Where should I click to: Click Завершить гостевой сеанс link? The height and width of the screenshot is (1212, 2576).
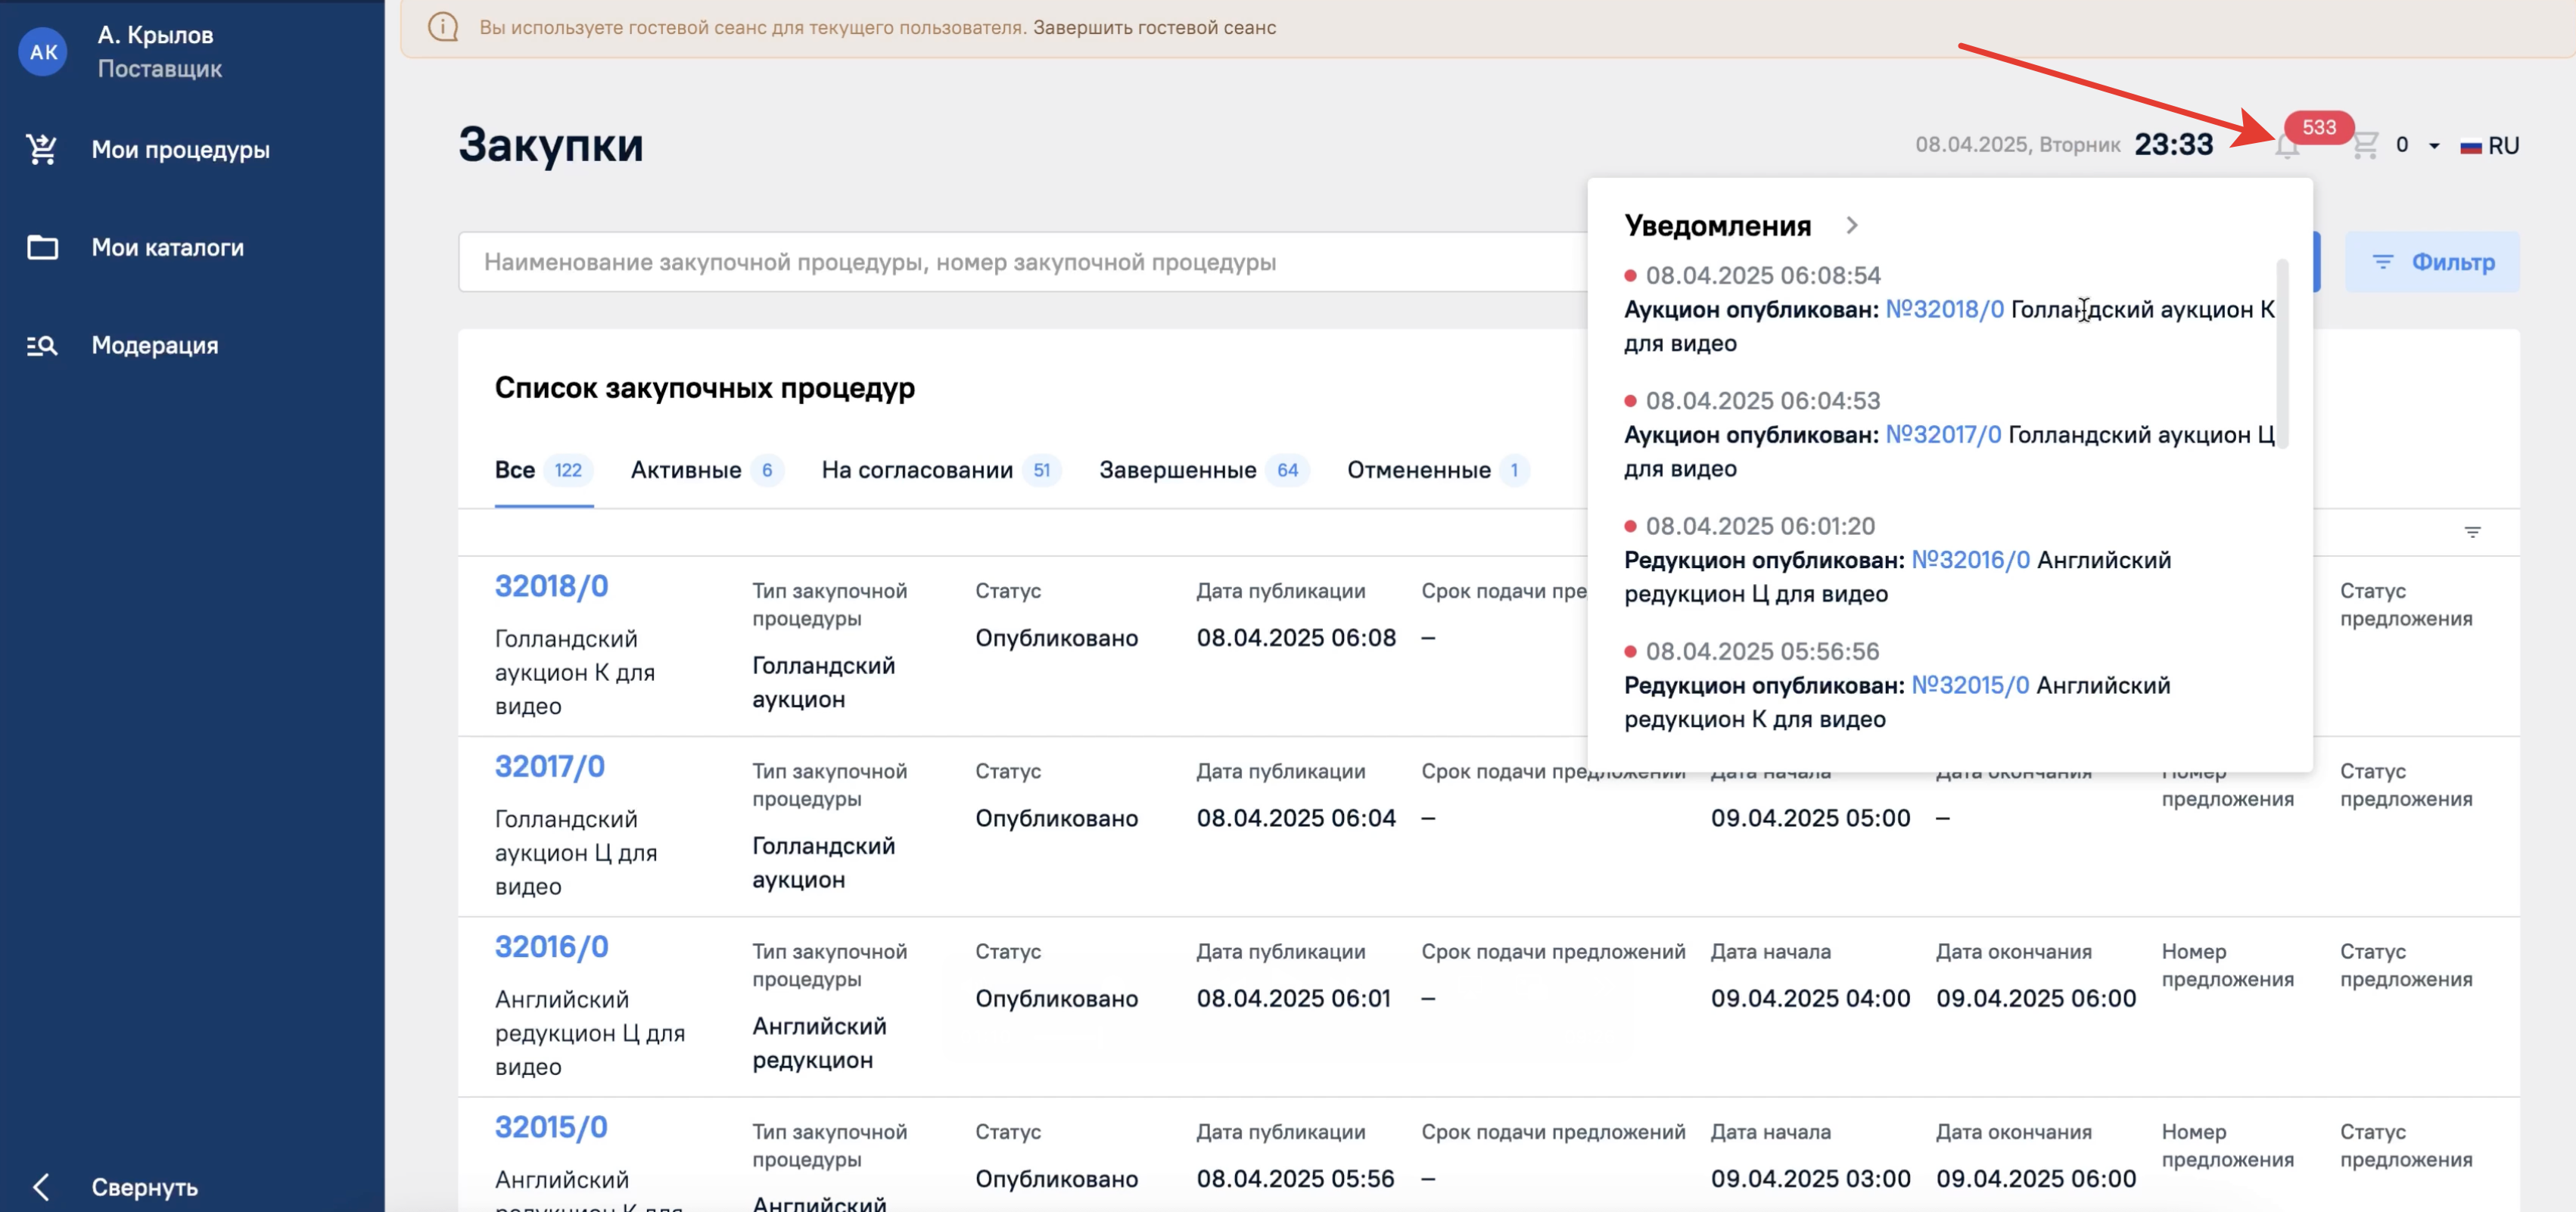pyautogui.click(x=1154, y=27)
